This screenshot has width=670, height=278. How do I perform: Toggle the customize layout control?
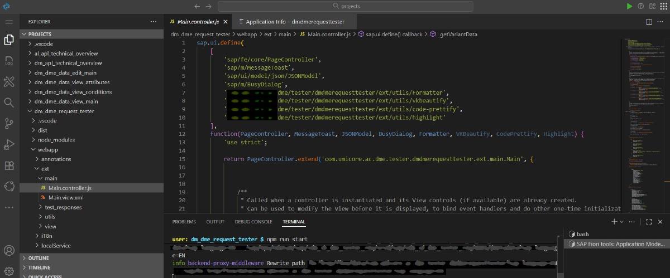tap(652, 6)
